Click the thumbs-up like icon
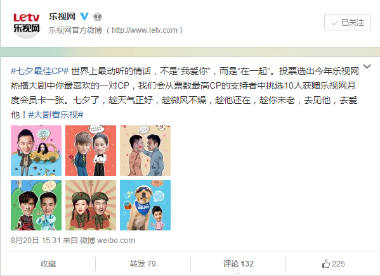 [326, 264]
